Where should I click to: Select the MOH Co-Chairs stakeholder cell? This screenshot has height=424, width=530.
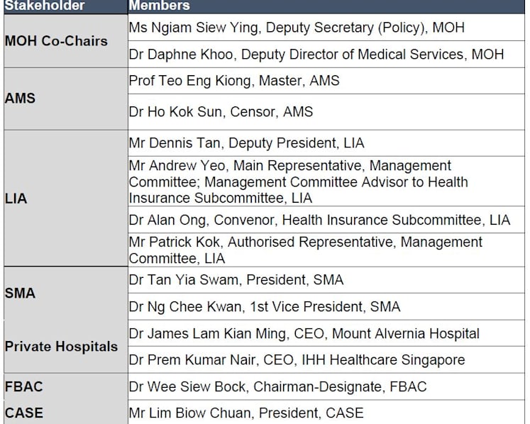[65, 41]
